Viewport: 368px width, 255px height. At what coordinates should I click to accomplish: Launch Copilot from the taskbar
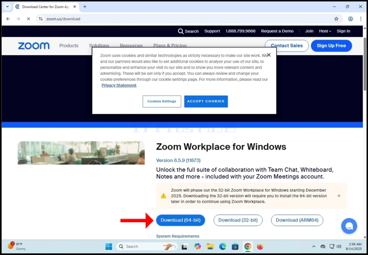198,246
